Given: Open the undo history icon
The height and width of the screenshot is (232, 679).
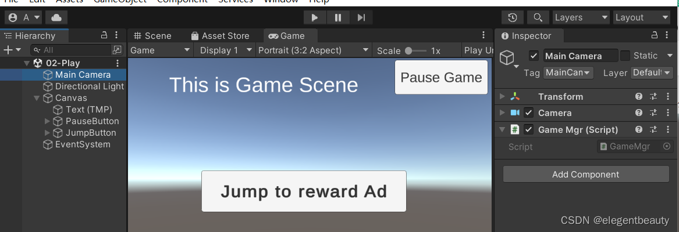Looking at the screenshot, I should (x=513, y=17).
